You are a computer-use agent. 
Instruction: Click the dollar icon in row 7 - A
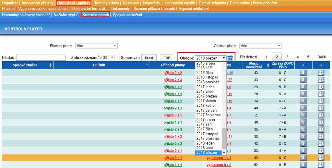click(303, 108)
